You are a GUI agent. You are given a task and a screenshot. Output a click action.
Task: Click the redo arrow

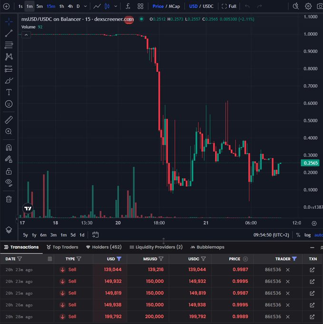[x=259, y=6]
